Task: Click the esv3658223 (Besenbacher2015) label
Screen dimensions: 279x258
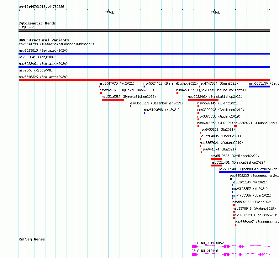Action: (x=156, y=103)
